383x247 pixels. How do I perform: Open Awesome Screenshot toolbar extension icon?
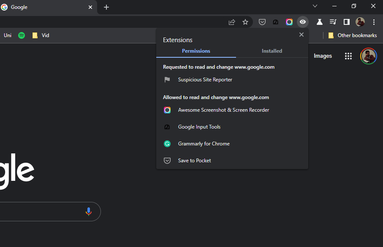(x=289, y=22)
